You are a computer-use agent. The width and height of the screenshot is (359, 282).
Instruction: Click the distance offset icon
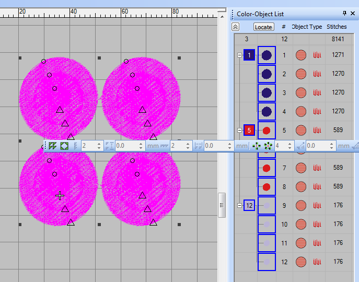pos(300,146)
